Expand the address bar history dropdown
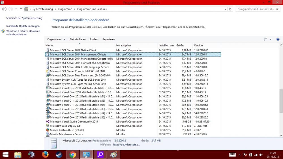The image size is (283, 159). pos(225,9)
